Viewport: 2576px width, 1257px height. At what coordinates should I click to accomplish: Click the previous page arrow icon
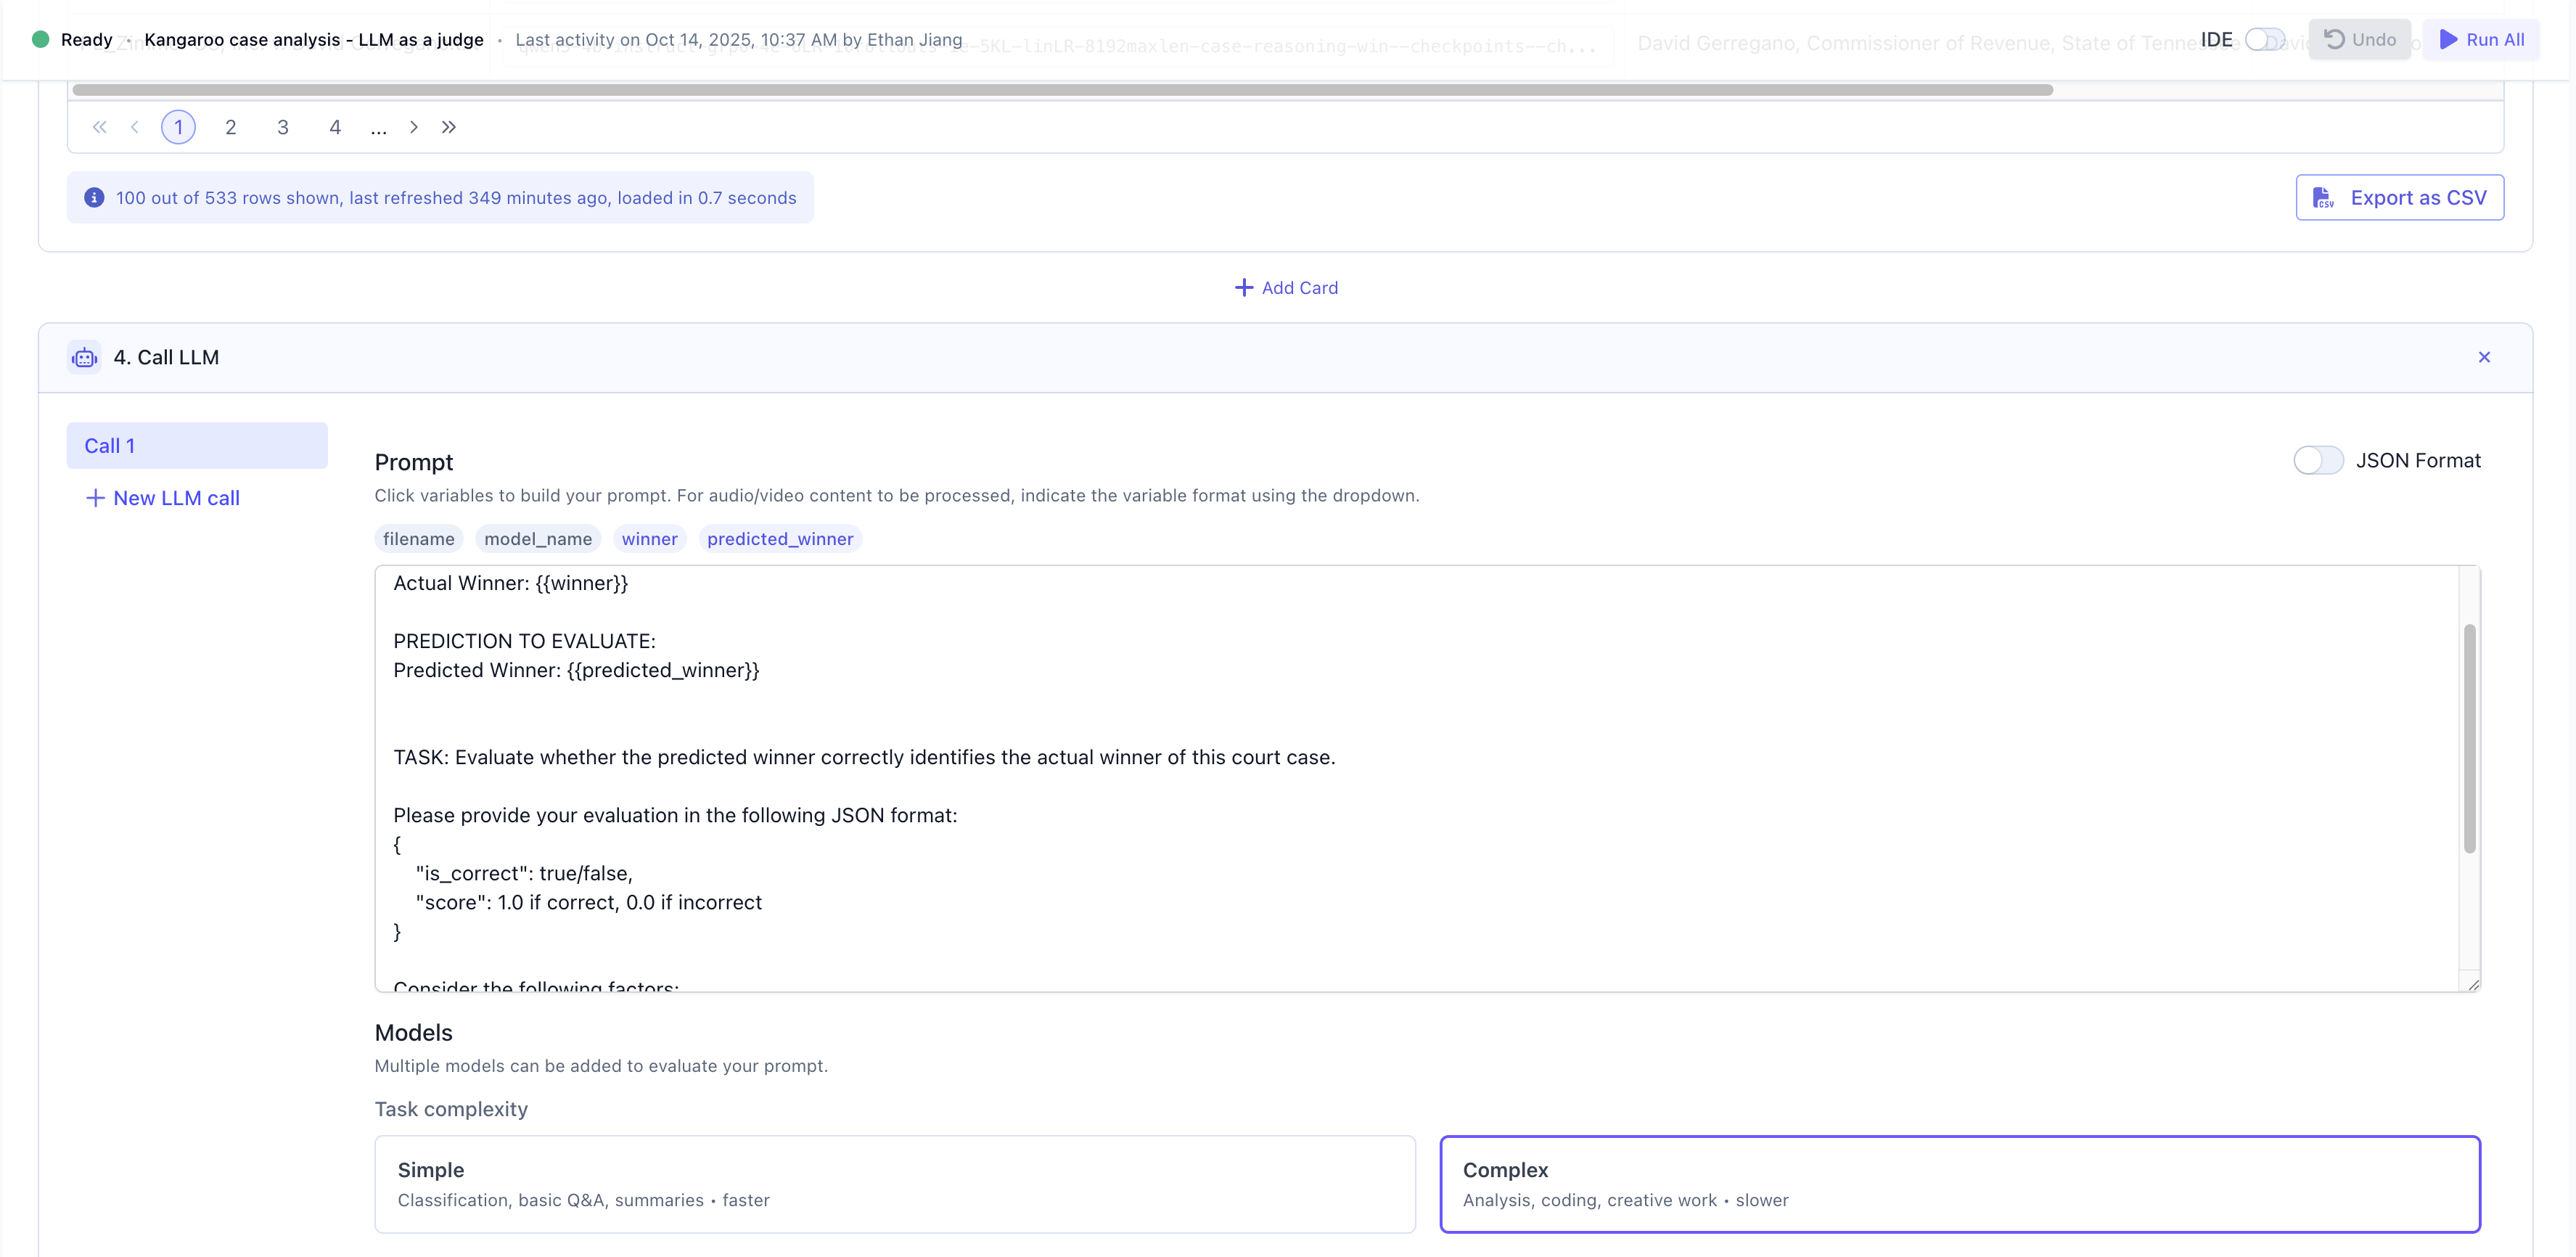coord(135,127)
